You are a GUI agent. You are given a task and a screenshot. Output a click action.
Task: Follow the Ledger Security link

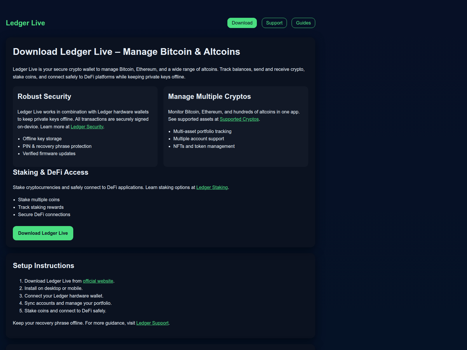(87, 127)
